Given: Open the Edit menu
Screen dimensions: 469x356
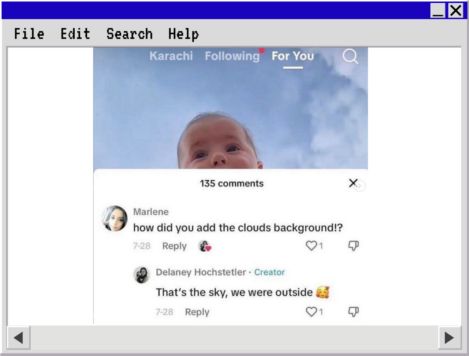Looking at the screenshot, I should pos(75,33).
